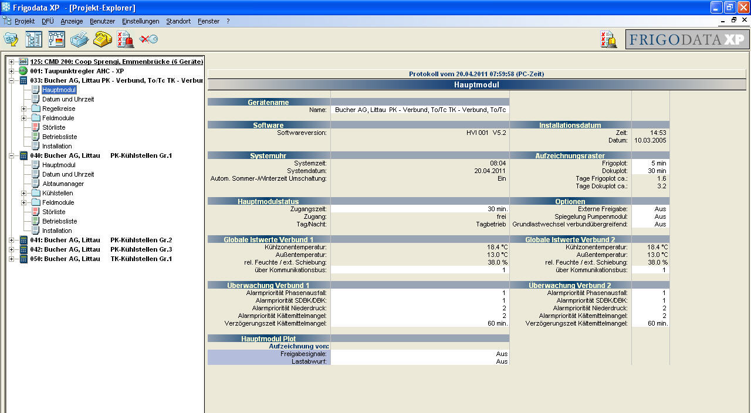Click the Zugangszeit 30 min. value field
This screenshot has height=413, width=751.
420,209
